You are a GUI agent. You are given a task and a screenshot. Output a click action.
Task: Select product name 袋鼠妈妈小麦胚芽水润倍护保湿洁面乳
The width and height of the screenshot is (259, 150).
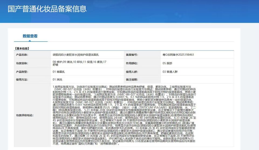point(76,55)
